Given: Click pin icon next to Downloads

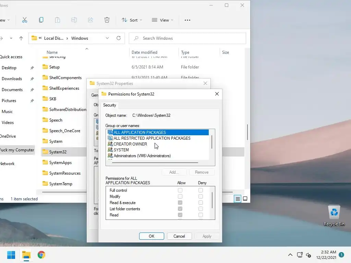Looking at the screenshot, I should (x=32, y=78).
